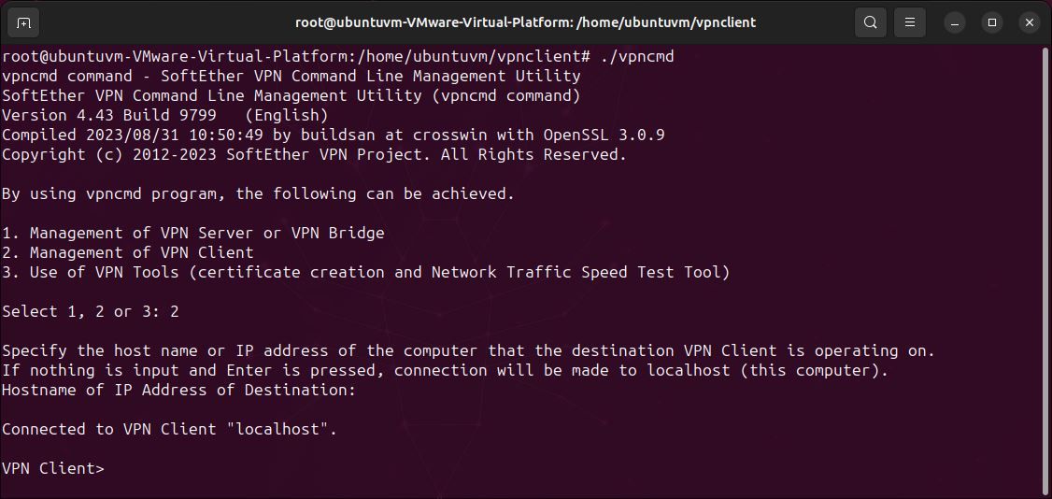Screen dimensions: 1052x499
Task: Click the window title showing the vpnclient path
Action: [524, 21]
